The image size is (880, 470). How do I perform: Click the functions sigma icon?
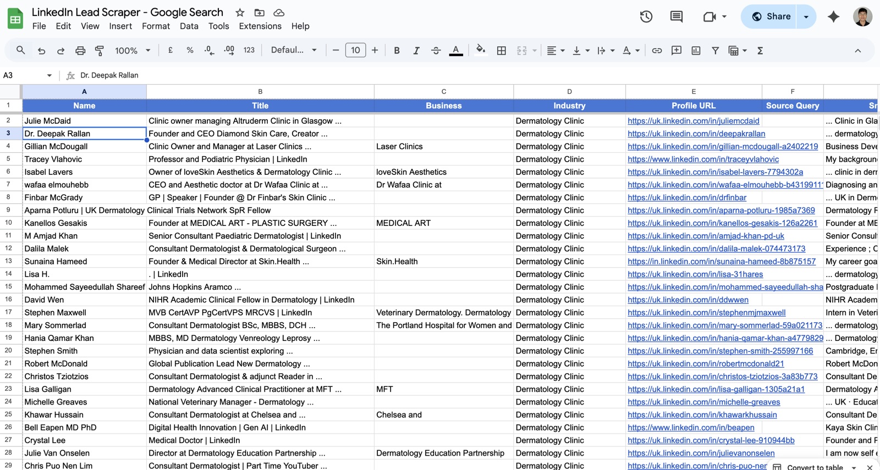[x=760, y=51]
